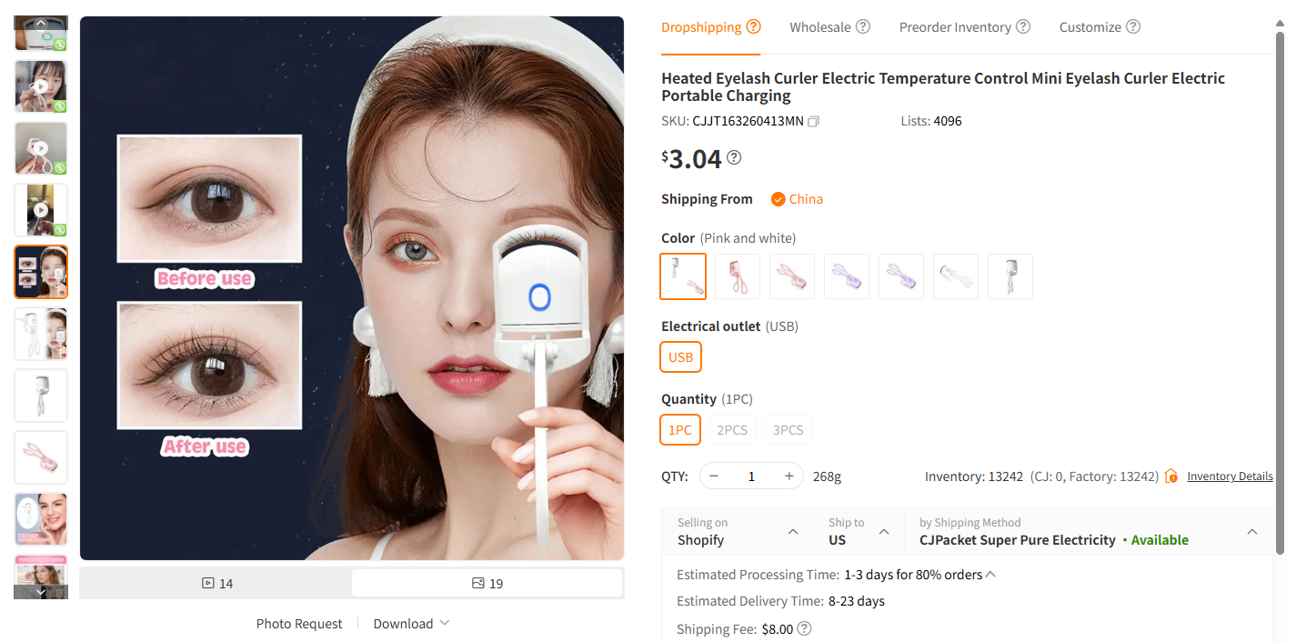The height and width of the screenshot is (642, 1296).
Task: Click the question mark icon beside the price
Action: tap(733, 156)
